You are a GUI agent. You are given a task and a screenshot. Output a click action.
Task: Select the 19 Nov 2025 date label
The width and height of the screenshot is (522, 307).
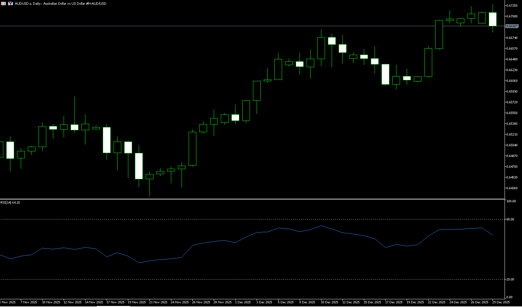tap(137, 302)
